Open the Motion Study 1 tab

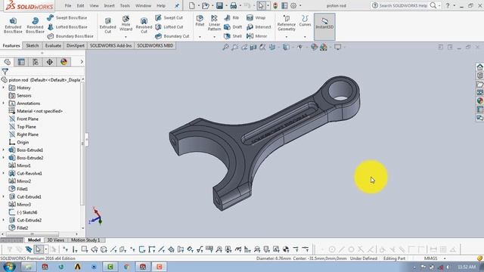[x=85, y=240]
